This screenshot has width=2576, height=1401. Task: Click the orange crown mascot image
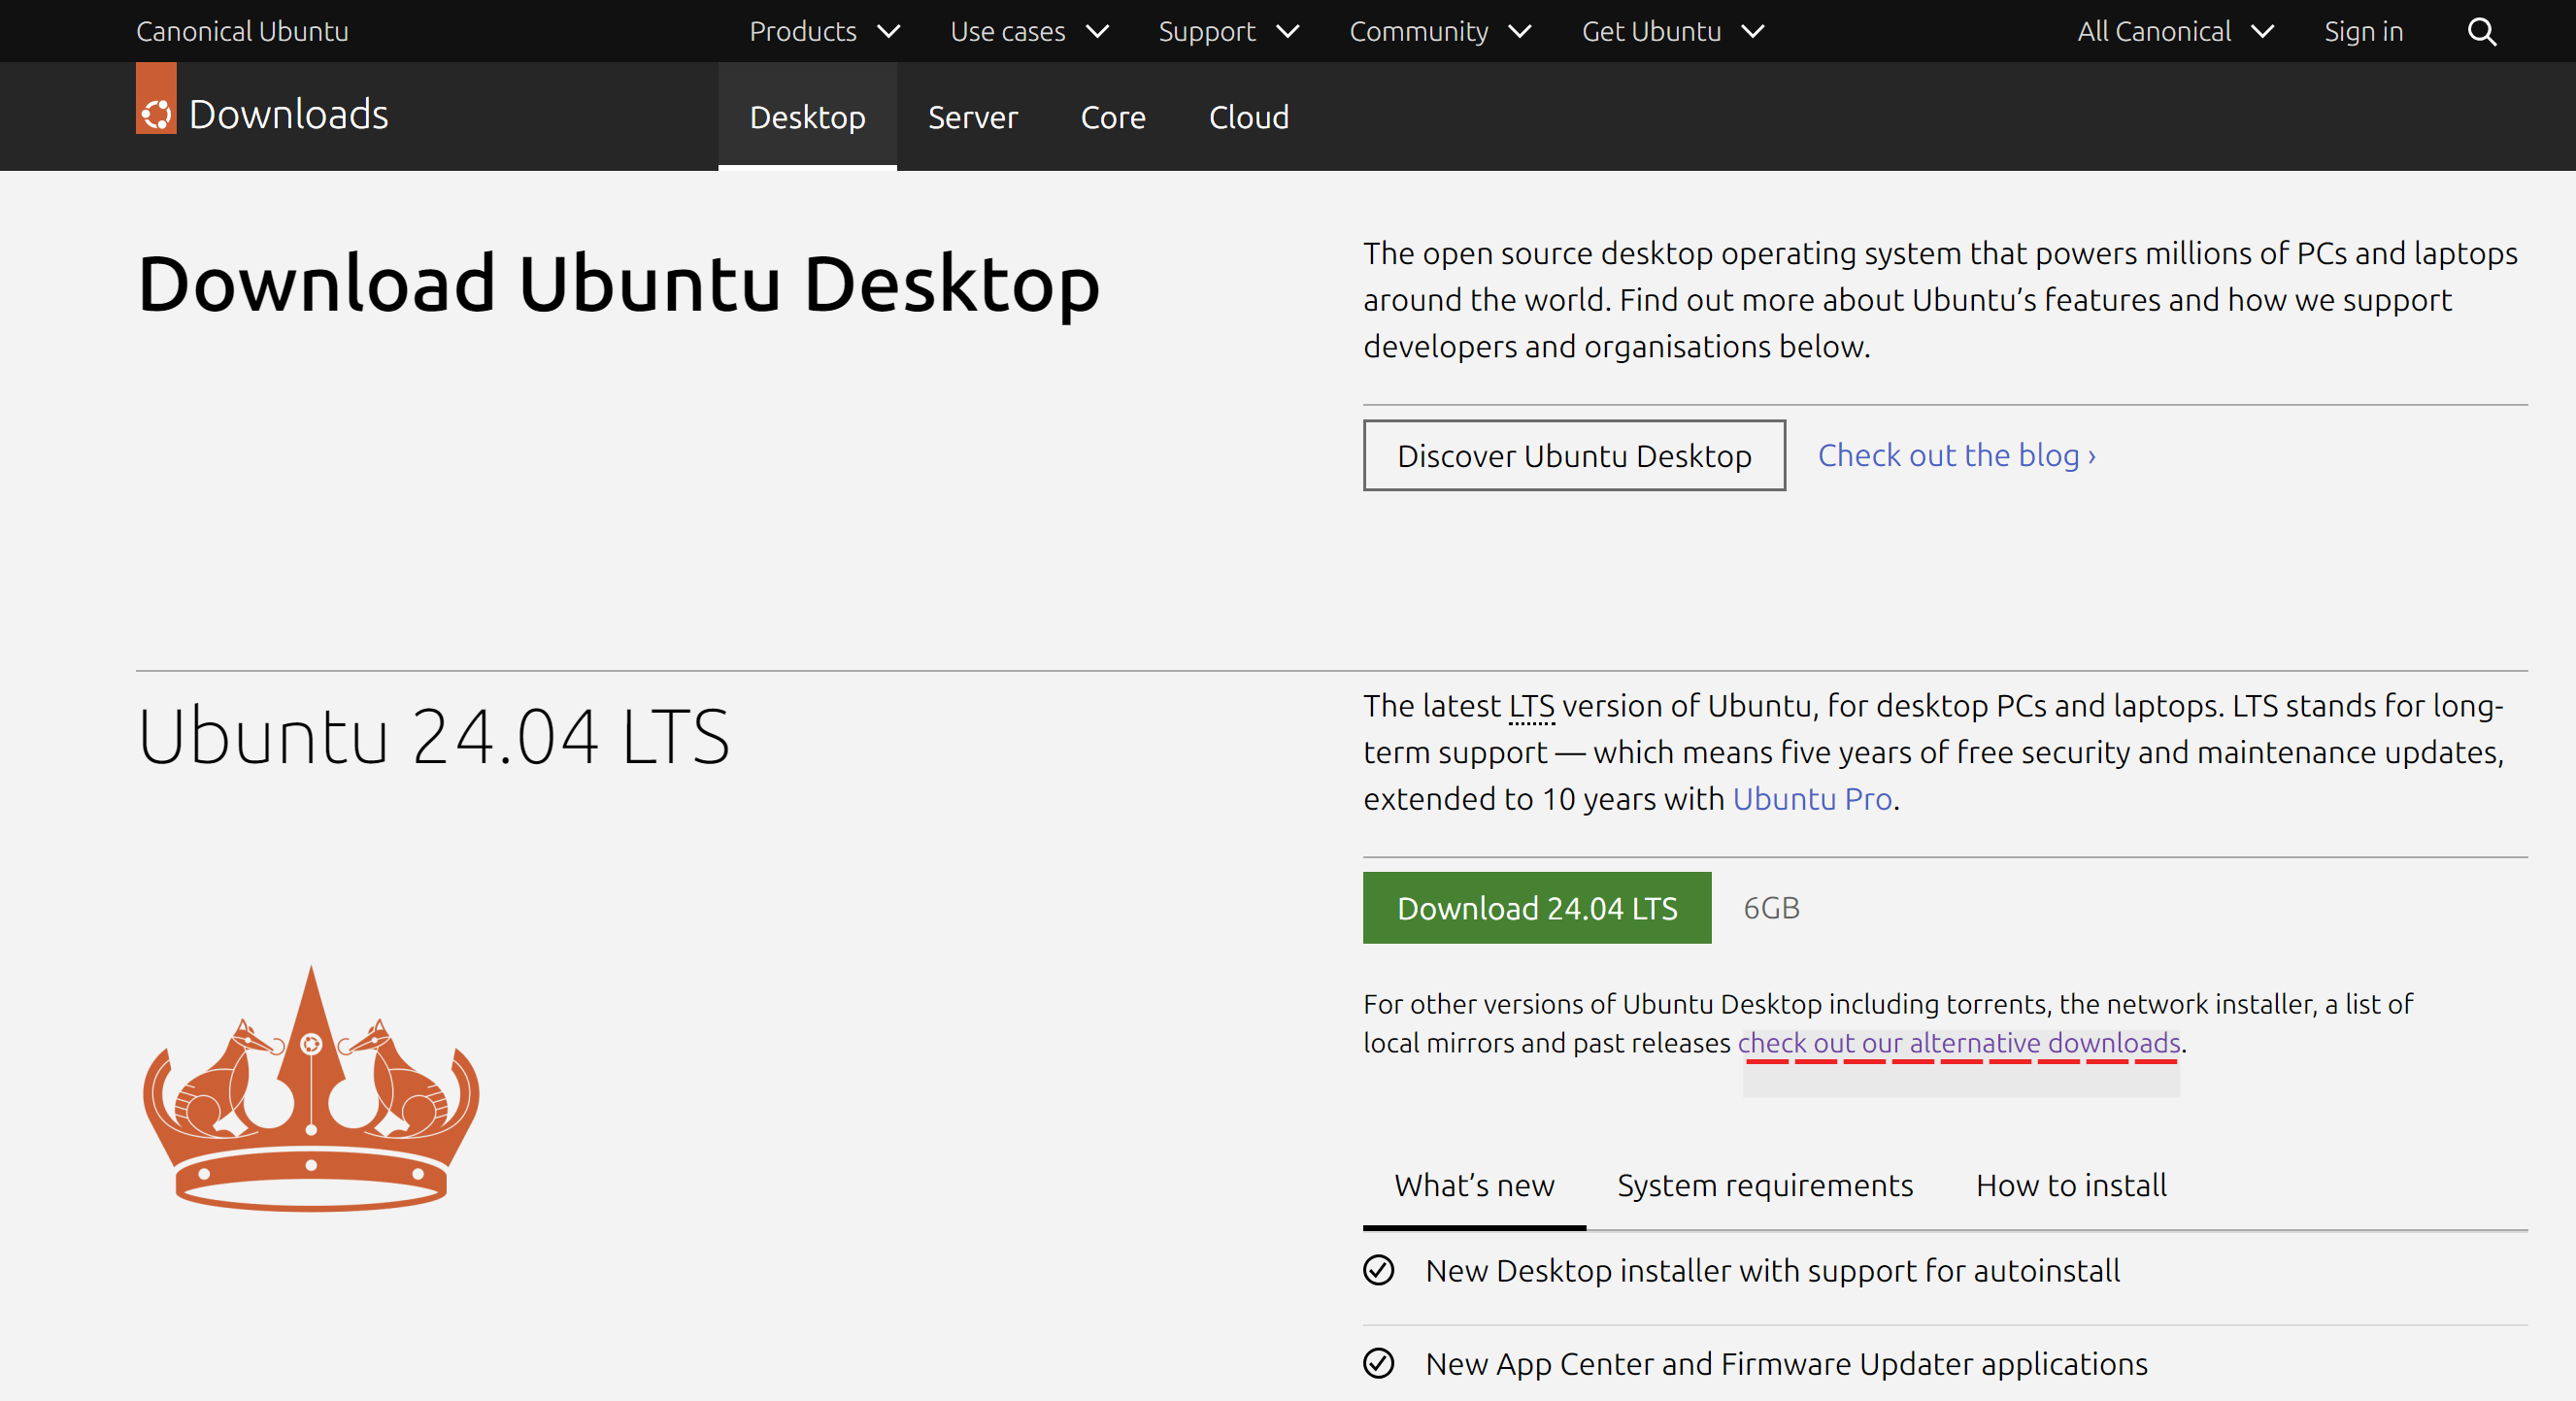pyautogui.click(x=311, y=1090)
